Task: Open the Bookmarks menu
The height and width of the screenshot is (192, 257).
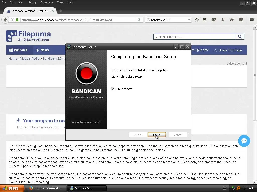Action: 47,2
